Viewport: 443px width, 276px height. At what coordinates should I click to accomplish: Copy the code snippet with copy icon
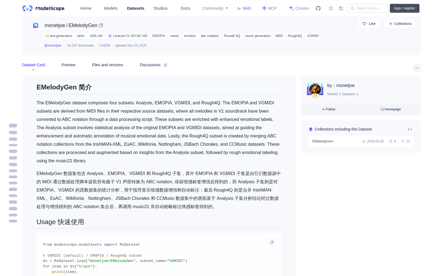coord(272,242)
